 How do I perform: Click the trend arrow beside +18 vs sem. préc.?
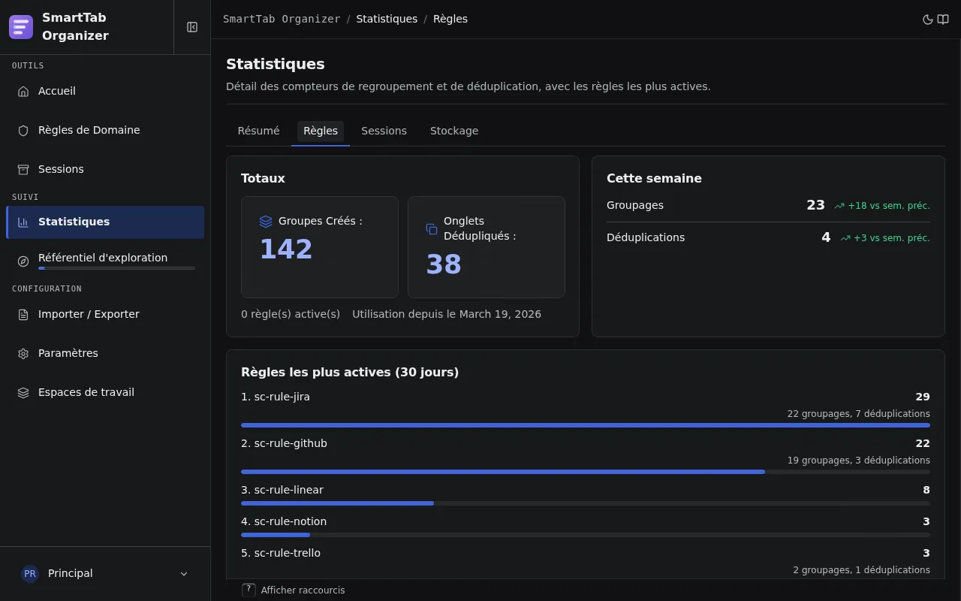pos(839,206)
